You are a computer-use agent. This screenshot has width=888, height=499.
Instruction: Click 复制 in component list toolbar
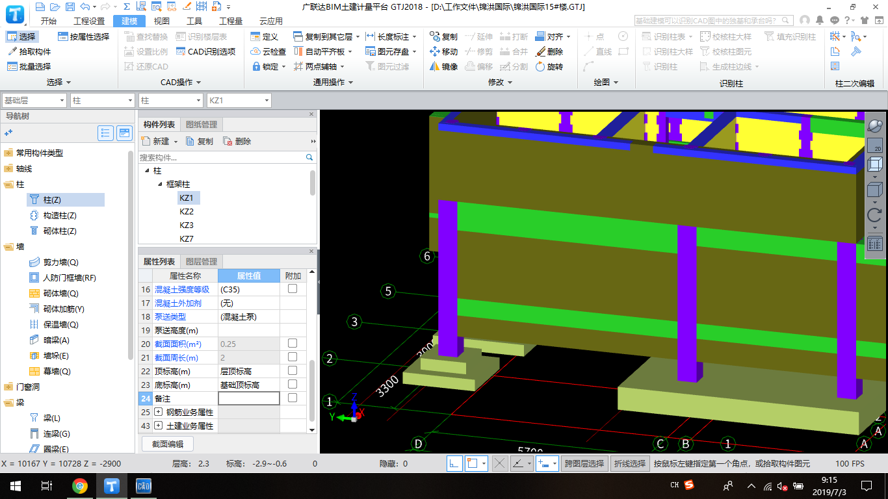pos(199,141)
